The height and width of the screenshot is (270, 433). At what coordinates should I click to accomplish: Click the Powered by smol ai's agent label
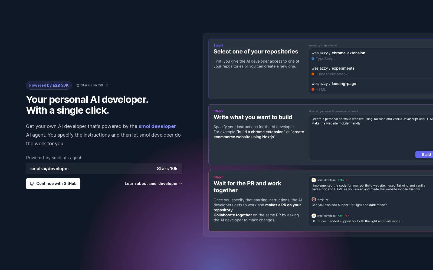click(54, 158)
